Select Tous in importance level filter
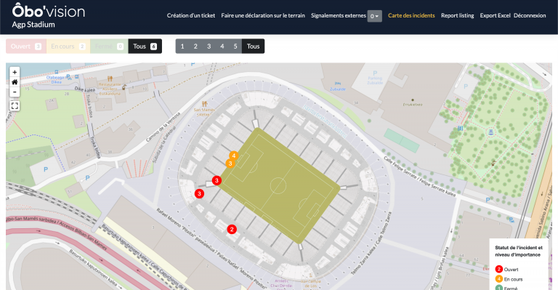This screenshot has width=558, height=290. click(253, 47)
